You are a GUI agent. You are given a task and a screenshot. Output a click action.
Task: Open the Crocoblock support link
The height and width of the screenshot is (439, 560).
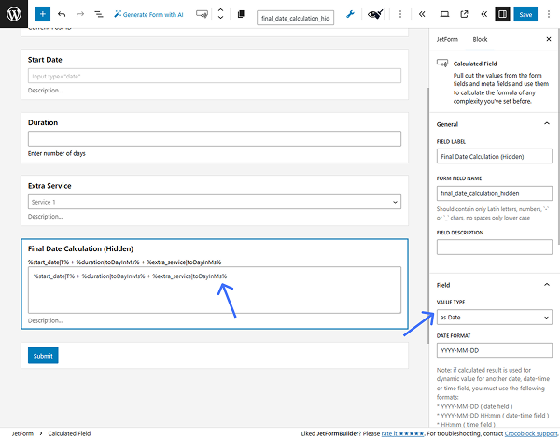click(x=531, y=433)
